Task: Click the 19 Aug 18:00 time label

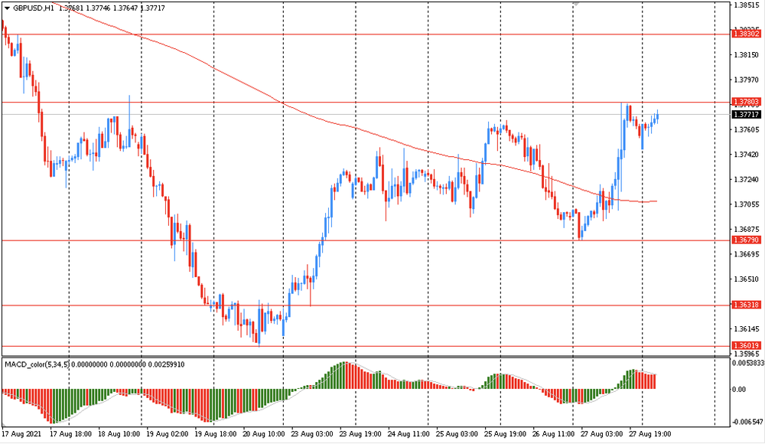Action: pyautogui.click(x=216, y=434)
